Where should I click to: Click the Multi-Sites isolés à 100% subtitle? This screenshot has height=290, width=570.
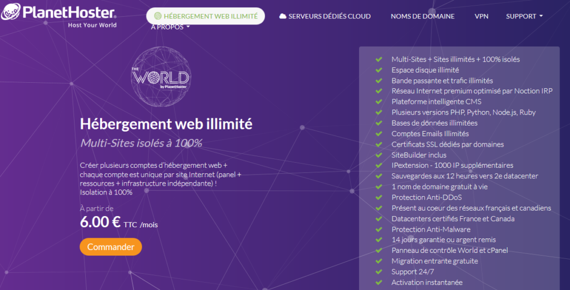click(x=141, y=143)
